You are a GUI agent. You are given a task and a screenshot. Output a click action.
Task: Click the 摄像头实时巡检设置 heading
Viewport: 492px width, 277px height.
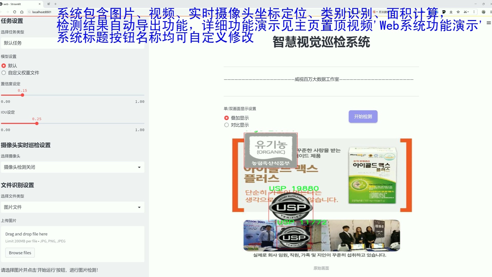coord(26,145)
